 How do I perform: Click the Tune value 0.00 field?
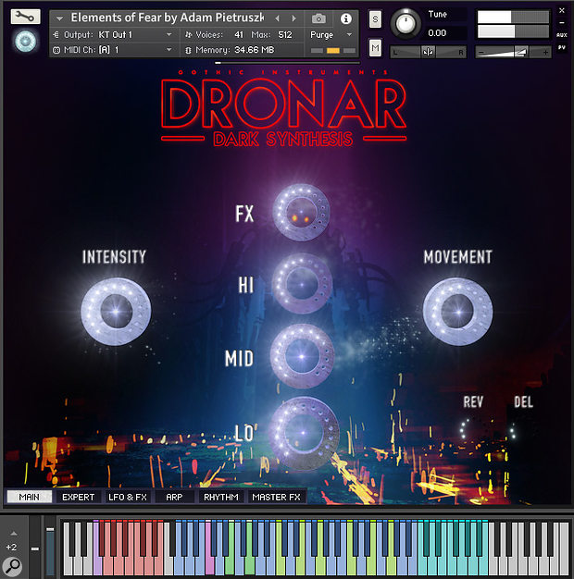click(x=437, y=33)
